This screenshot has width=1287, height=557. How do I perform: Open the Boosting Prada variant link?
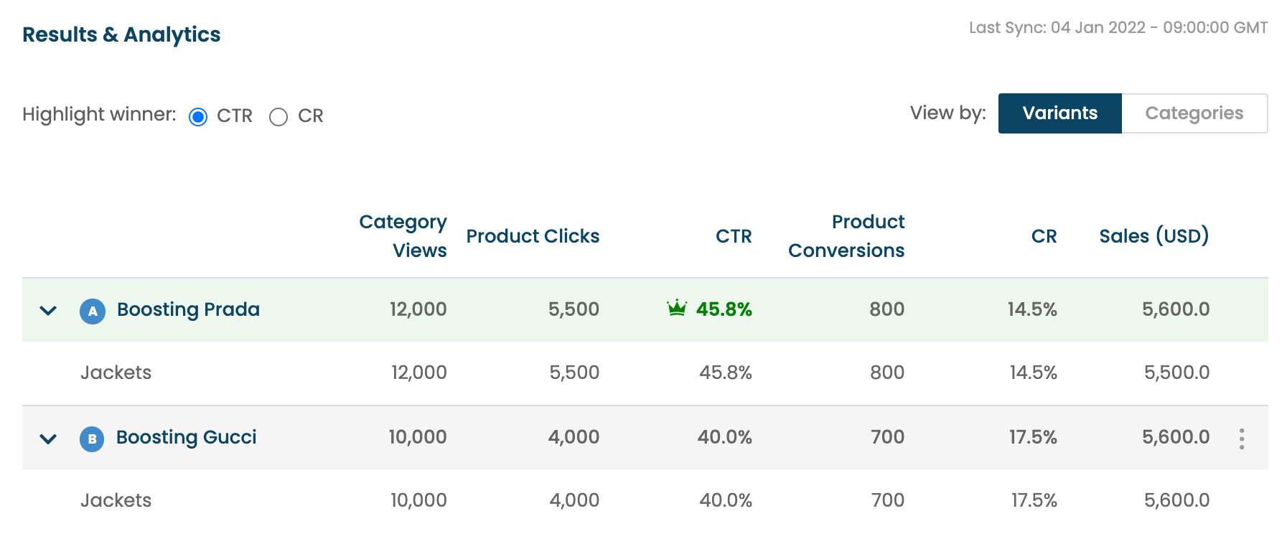[x=189, y=309]
